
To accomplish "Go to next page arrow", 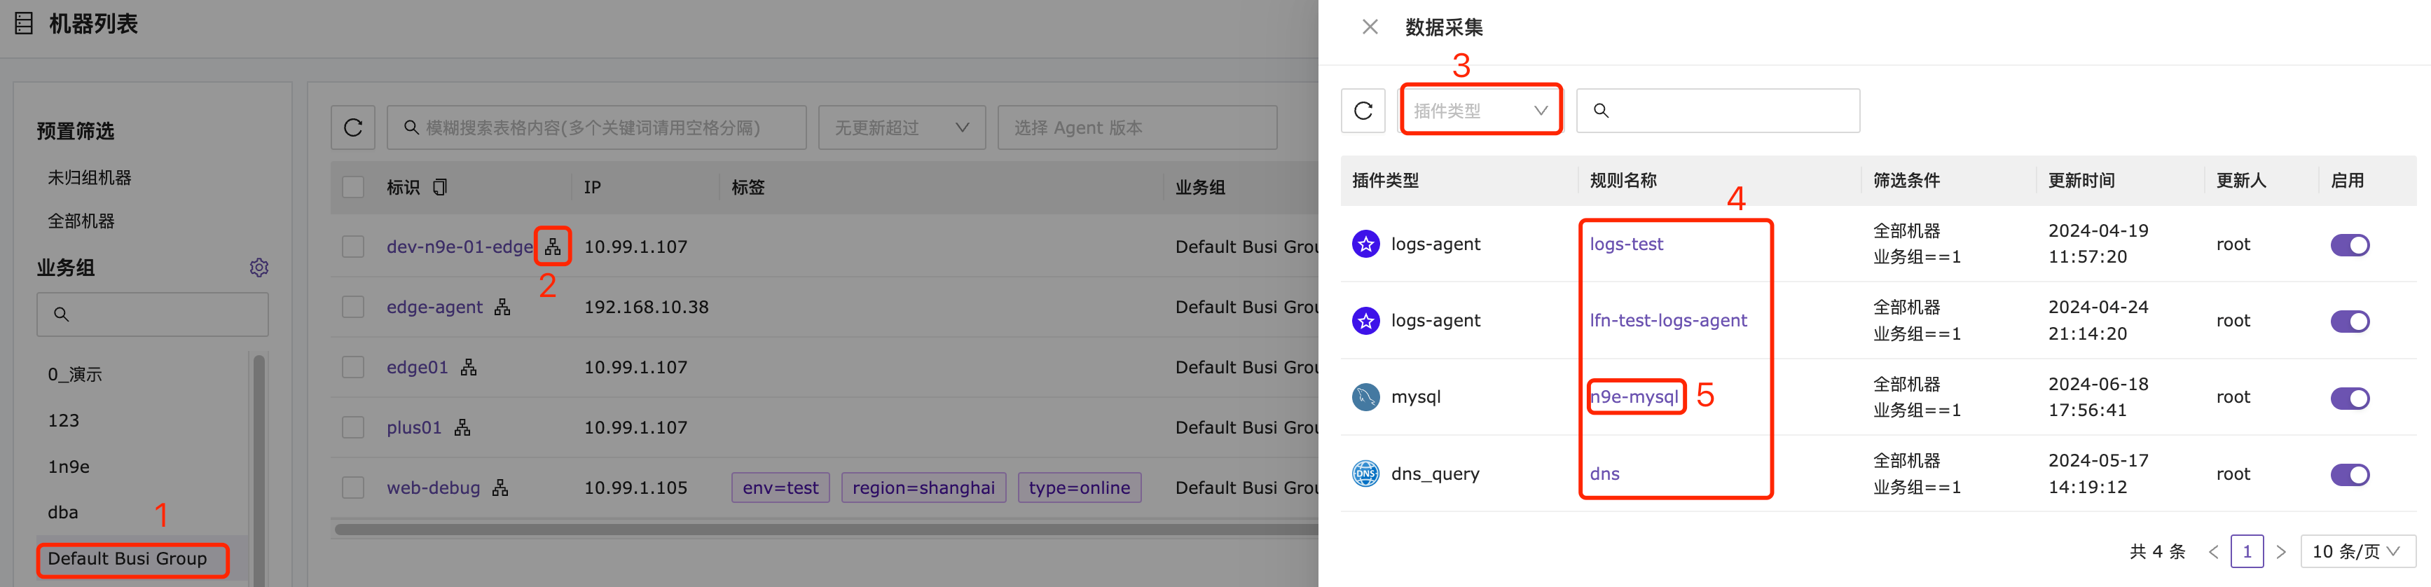I will pyautogui.click(x=2281, y=552).
